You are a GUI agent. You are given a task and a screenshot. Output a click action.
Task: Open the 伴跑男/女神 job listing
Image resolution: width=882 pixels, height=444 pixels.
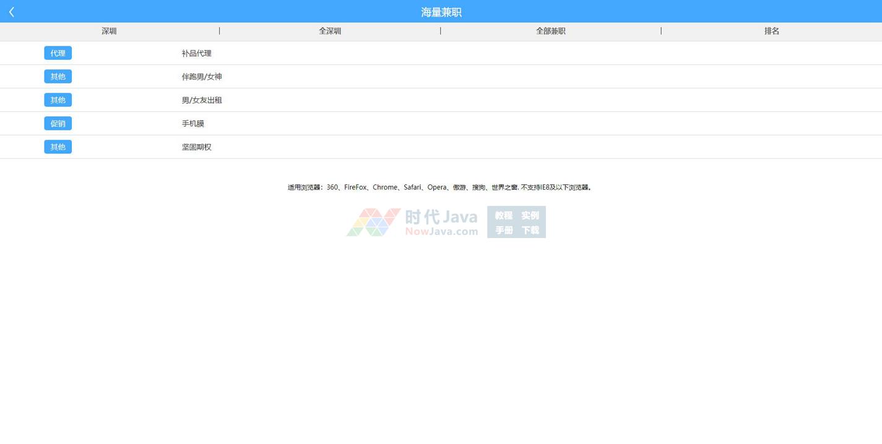coord(201,77)
